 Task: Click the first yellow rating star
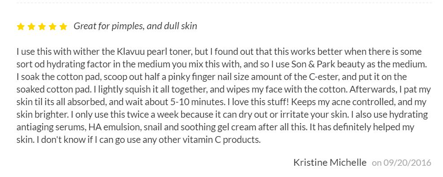[21, 27]
